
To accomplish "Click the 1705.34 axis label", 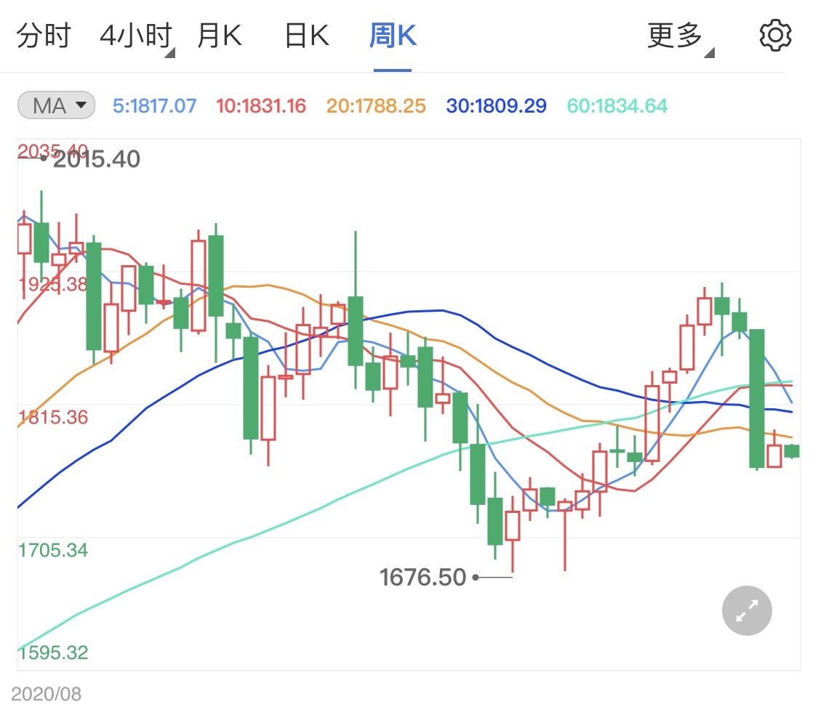I will 52,550.
